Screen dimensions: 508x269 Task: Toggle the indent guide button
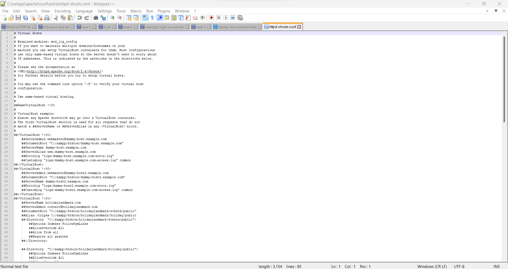[x=160, y=18]
